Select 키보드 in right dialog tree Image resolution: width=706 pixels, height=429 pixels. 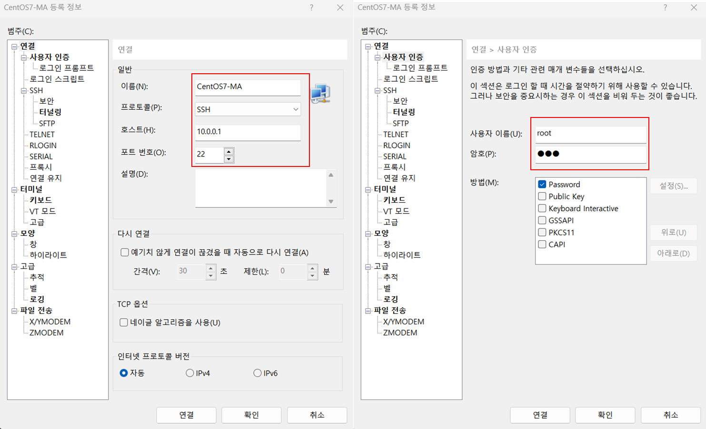[x=395, y=200]
